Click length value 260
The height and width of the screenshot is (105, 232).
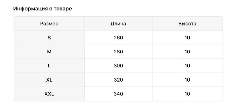(118, 38)
